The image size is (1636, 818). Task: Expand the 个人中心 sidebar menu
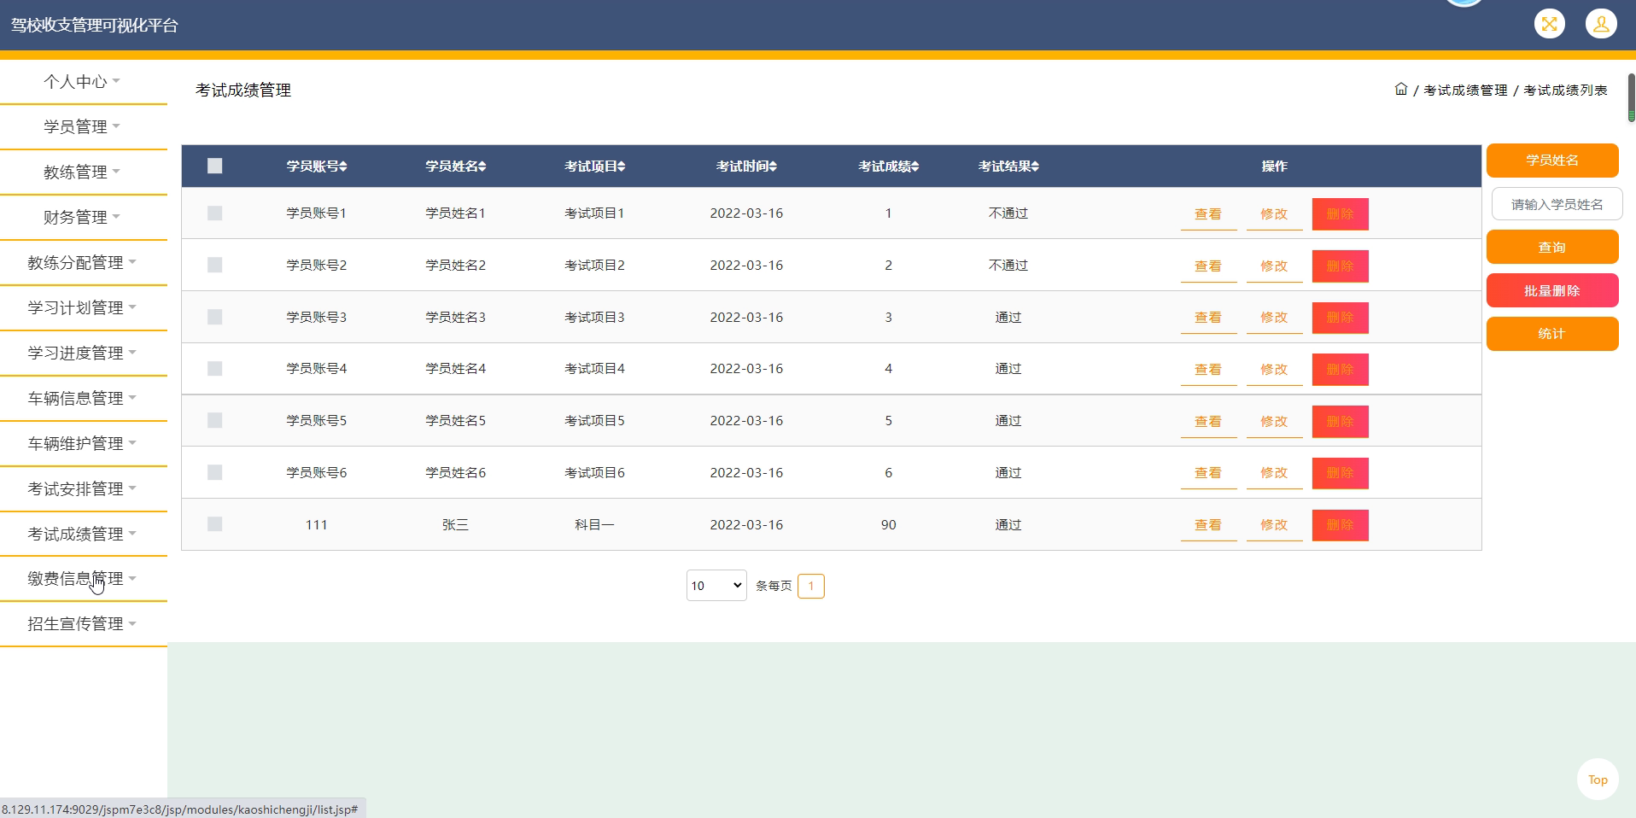83,82
